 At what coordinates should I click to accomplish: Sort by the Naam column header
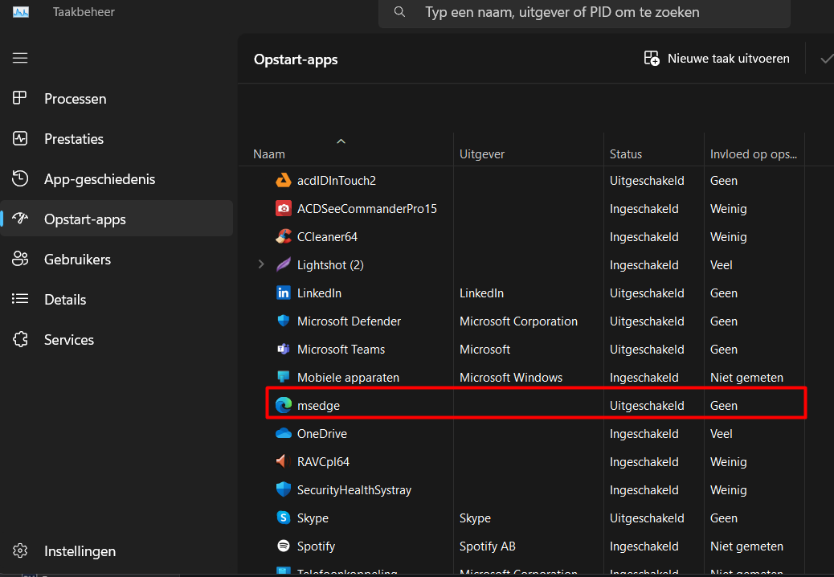pyautogui.click(x=269, y=154)
